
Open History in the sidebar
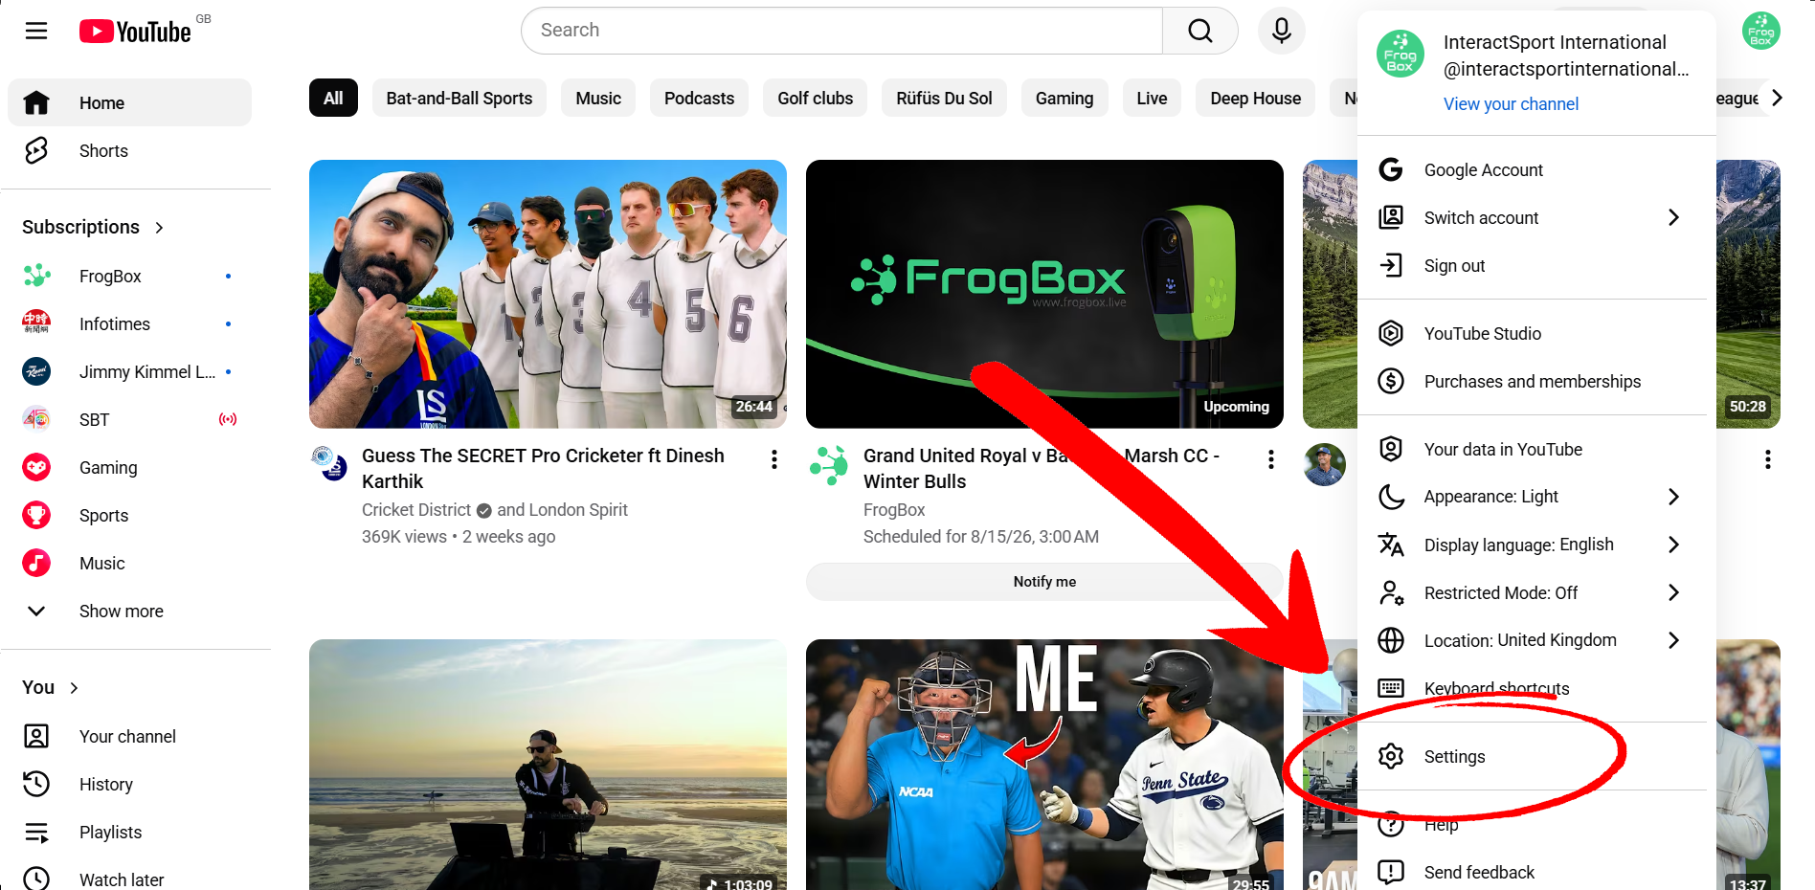click(129, 785)
